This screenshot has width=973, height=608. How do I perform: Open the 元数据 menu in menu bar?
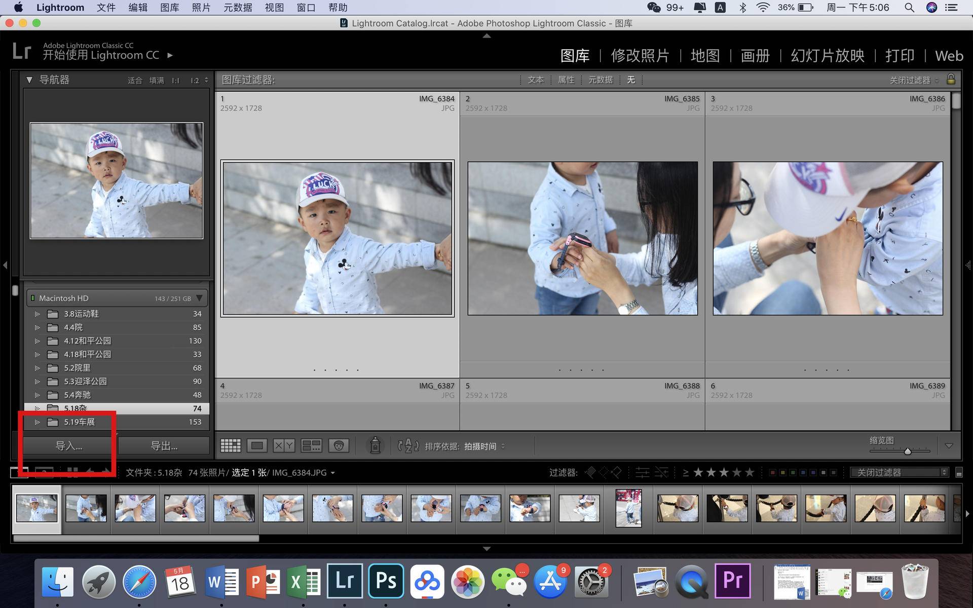tap(238, 8)
